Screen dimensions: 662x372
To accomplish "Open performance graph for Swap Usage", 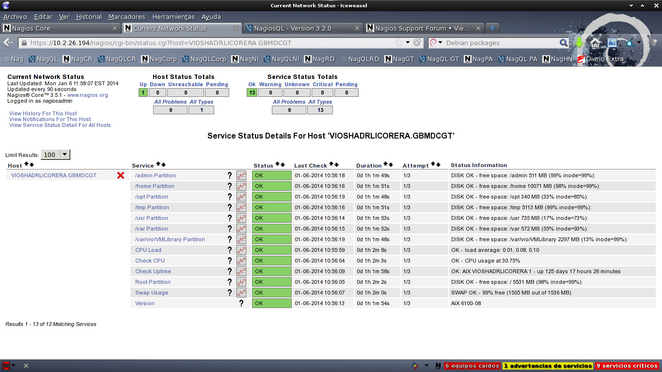I will (x=241, y=293).
